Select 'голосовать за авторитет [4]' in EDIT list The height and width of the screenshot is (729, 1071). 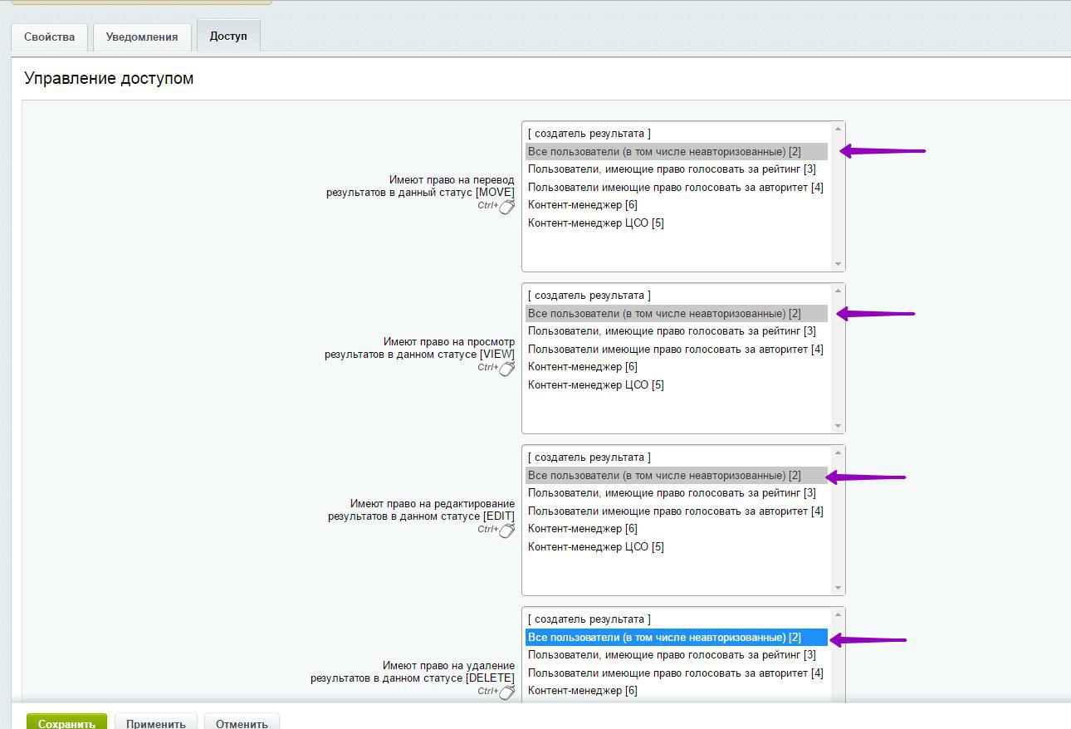coord(677,511)
